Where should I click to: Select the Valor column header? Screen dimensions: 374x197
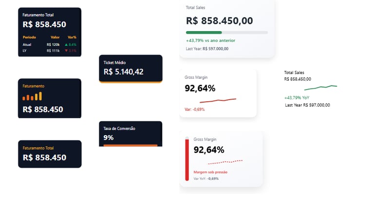click(x=55, y=37)
